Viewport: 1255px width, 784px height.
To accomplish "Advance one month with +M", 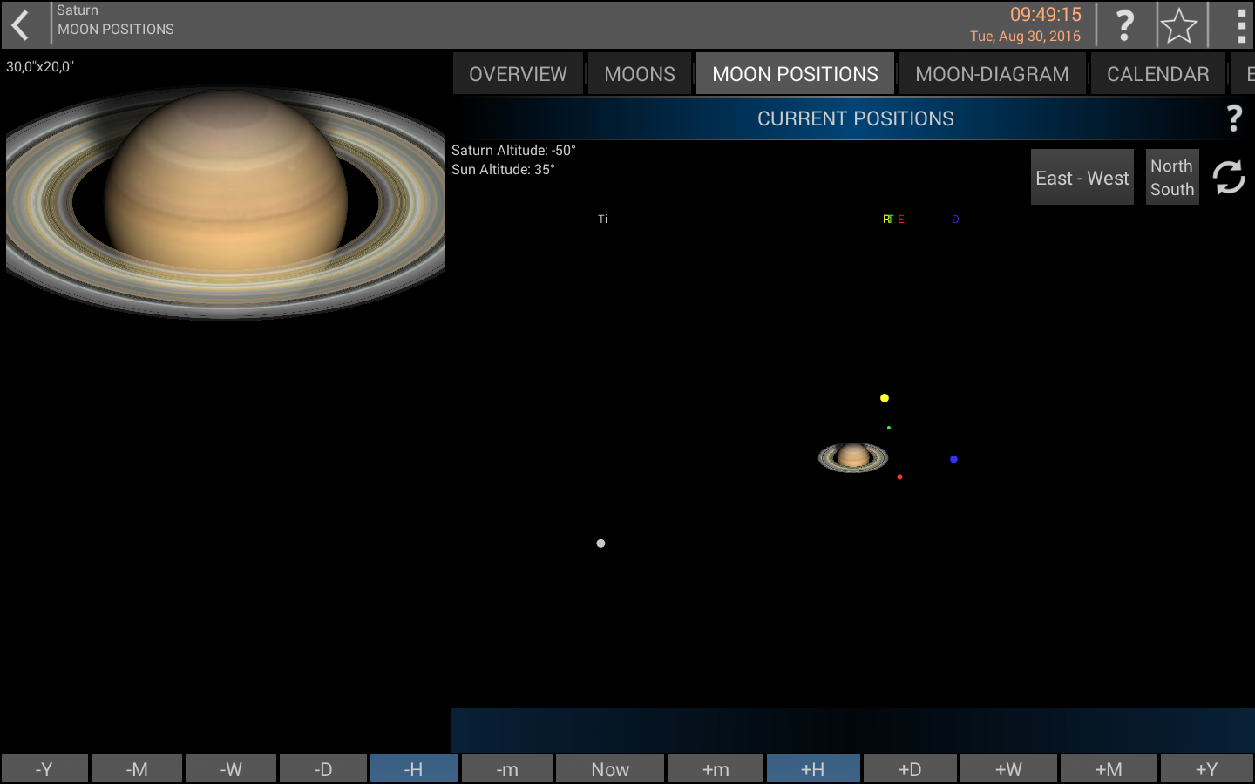I will tap(1109, 769).
